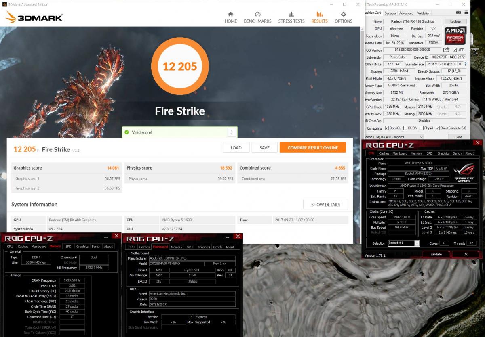
Task: Open the RX 480 graphics card dropdown in GPU-Z
Action: [x=421, y=137]
